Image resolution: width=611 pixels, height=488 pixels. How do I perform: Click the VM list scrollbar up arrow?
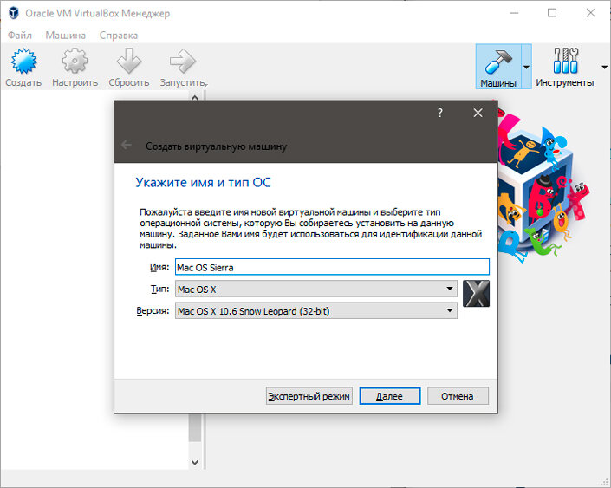point(195,97)
